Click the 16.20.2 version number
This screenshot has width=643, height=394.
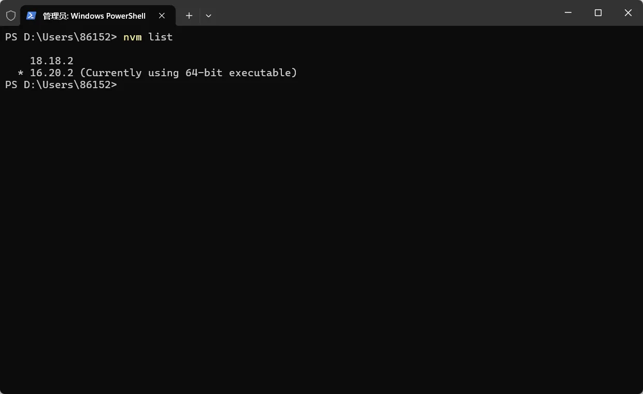pos(52,73)
